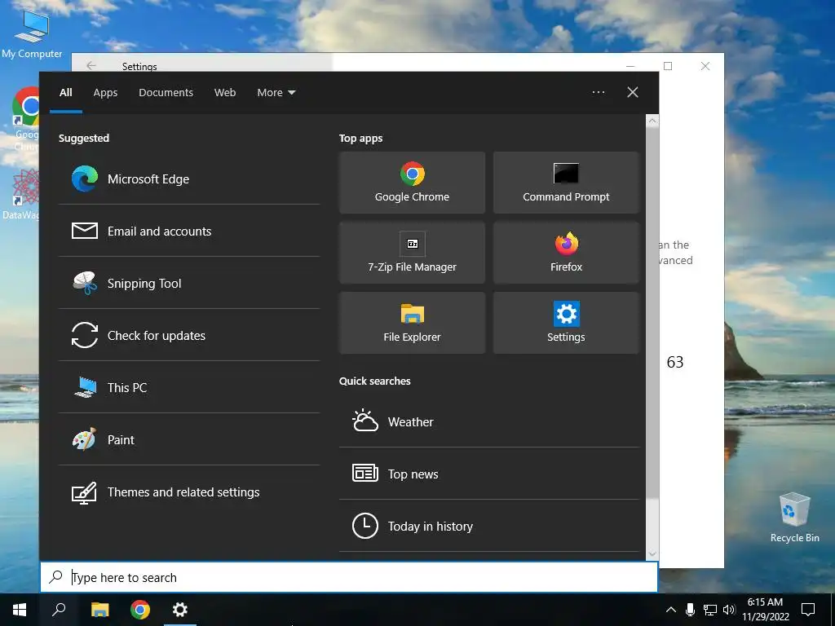Open This PC from Suggested list
The image size is (835, 626).
point(189,387)
